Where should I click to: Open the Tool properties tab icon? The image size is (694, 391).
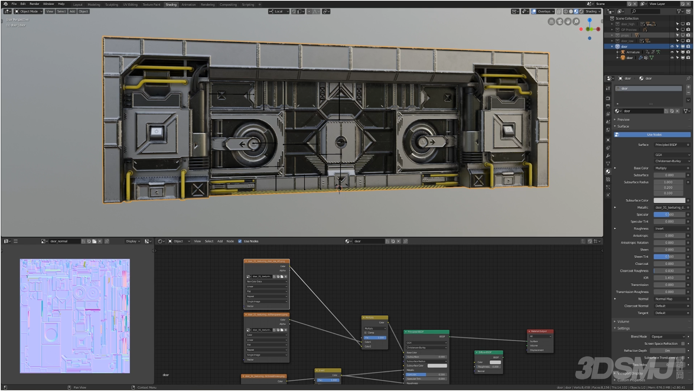click(x=608, y=89)
